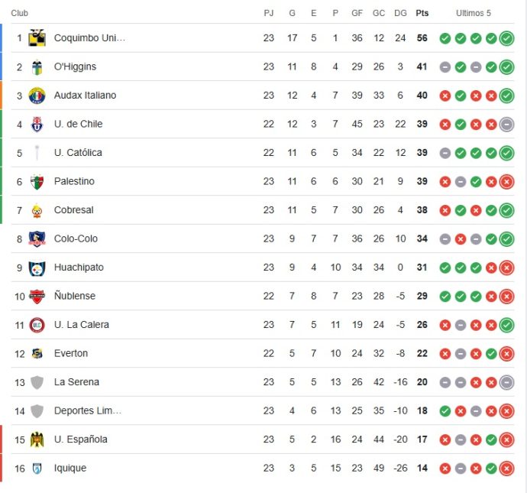The width and height of the screenshot is (527, 493).
Task: Click the DG column header
Action: (400, 13)
